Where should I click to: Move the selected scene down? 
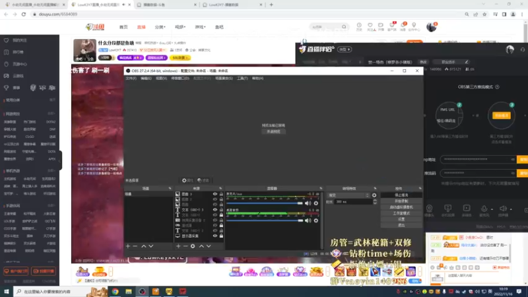point(151,246)
